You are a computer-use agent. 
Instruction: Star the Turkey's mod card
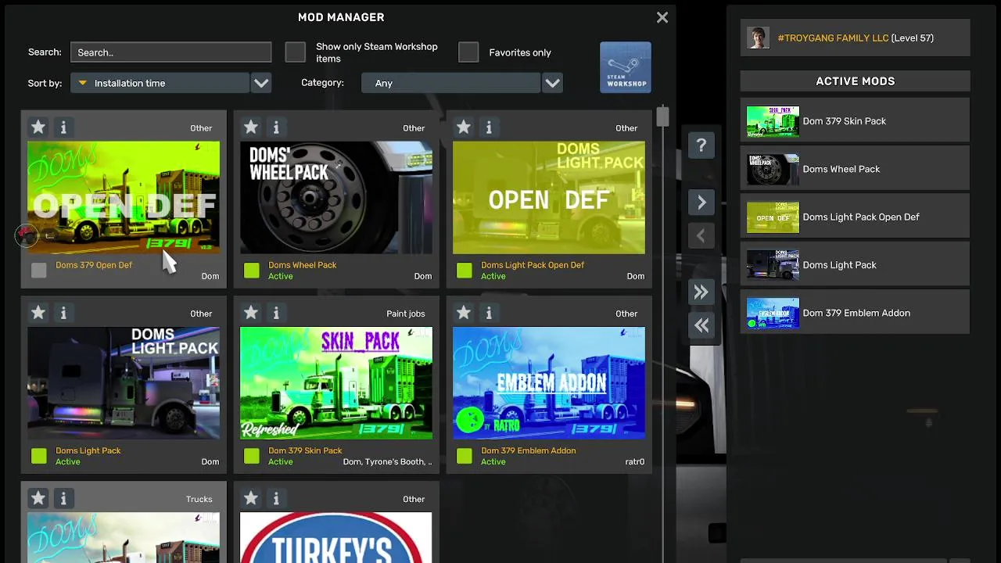tap(251, 498)
